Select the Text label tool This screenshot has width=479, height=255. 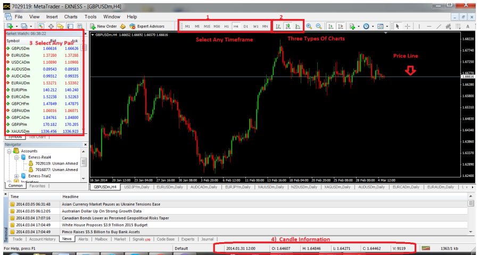point(468,27)
